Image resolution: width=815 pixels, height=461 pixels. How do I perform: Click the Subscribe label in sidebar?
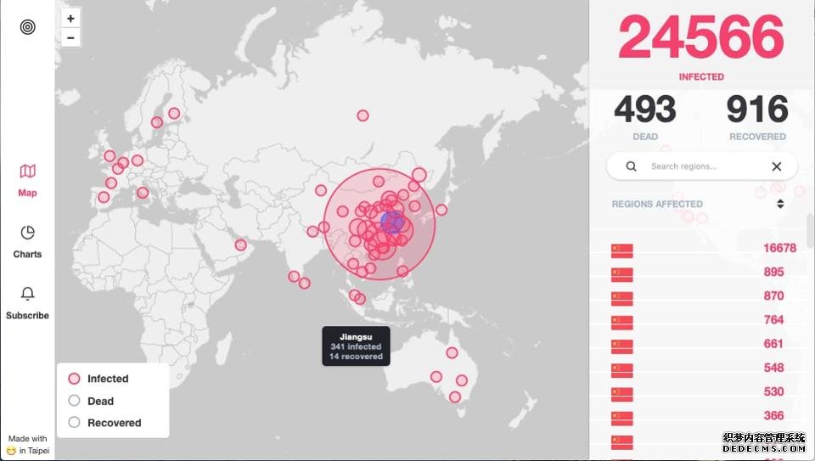pyautogui.click(x=27, y=315)
